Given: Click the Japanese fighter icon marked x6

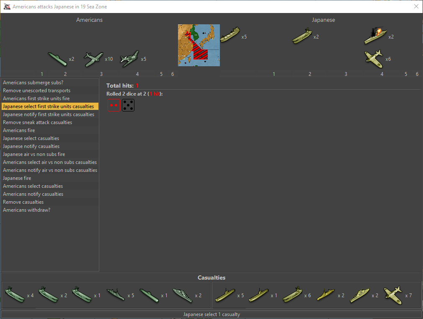Looking at the screenshot, I should (x=374, y=59).
